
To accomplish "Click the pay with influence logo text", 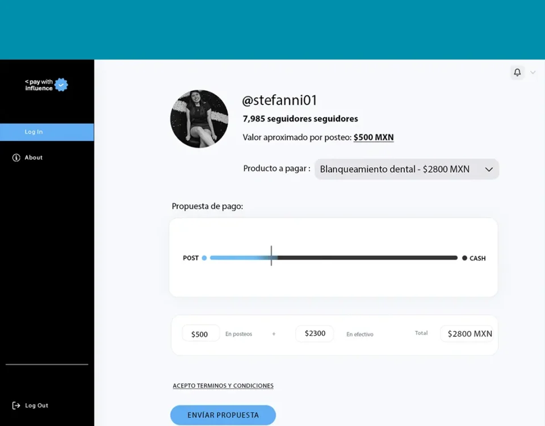I will click(39, 85).
